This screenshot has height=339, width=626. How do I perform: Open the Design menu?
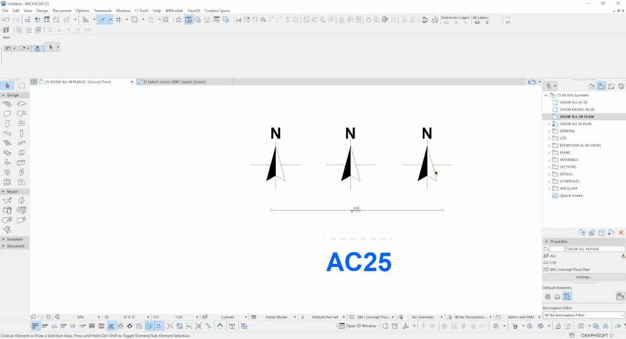42,11
